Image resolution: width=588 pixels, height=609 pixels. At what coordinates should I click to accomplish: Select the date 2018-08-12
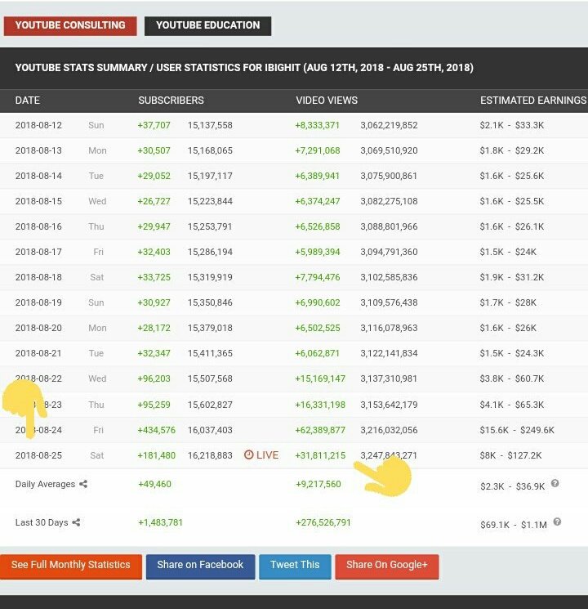pos(38,125)
